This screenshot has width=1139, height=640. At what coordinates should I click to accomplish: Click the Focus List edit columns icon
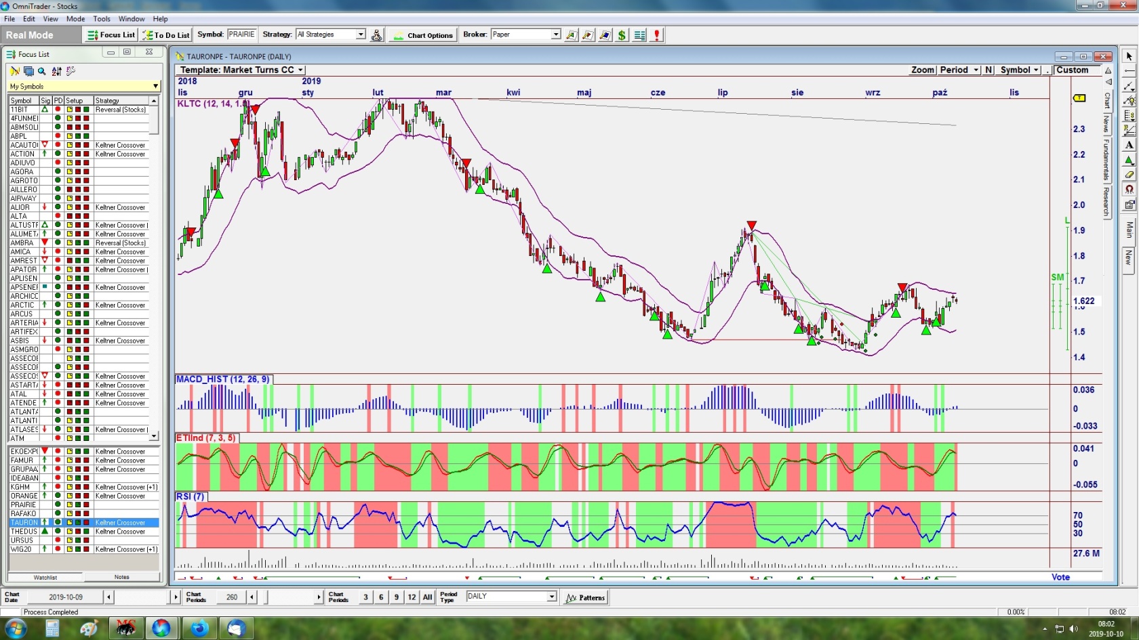pos(71,71)
